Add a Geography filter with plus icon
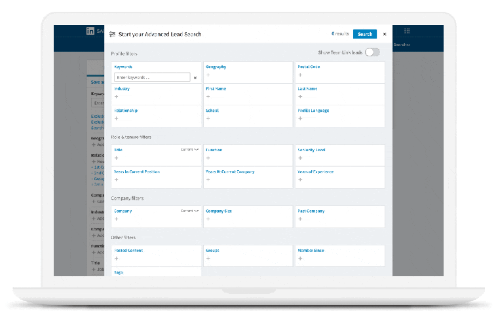The height and width of the screenshot is (324, 498). pyautogui.click(x=208, y=75)
